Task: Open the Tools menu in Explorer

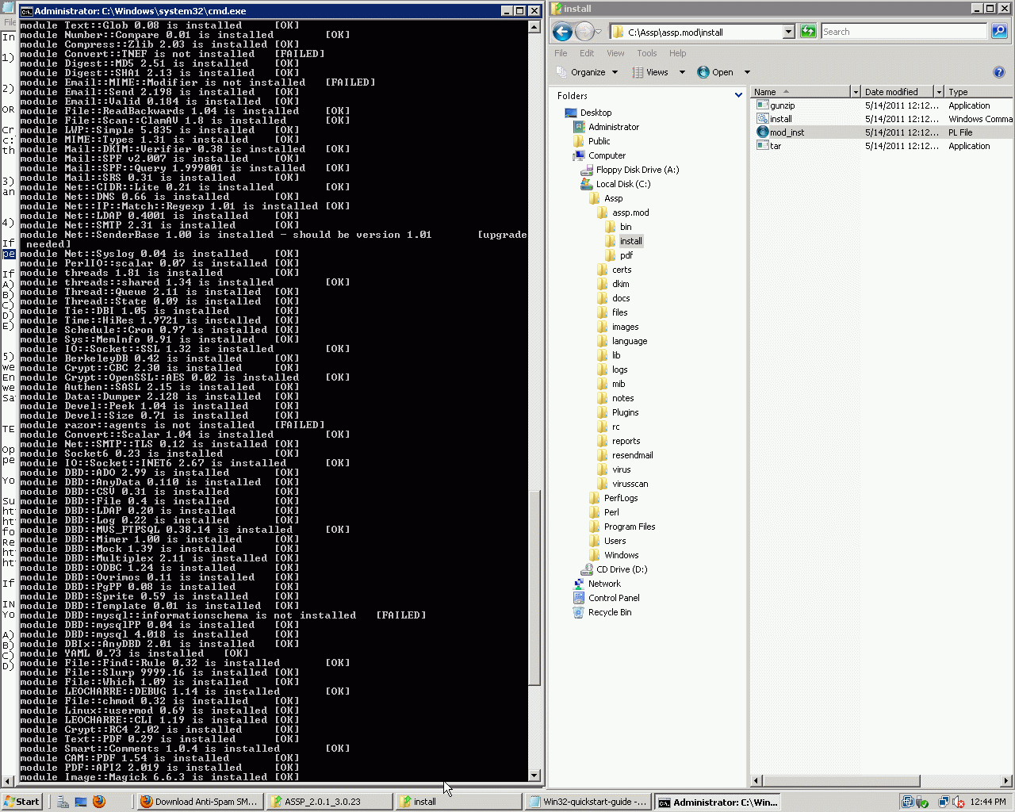Action: point(647,53)
